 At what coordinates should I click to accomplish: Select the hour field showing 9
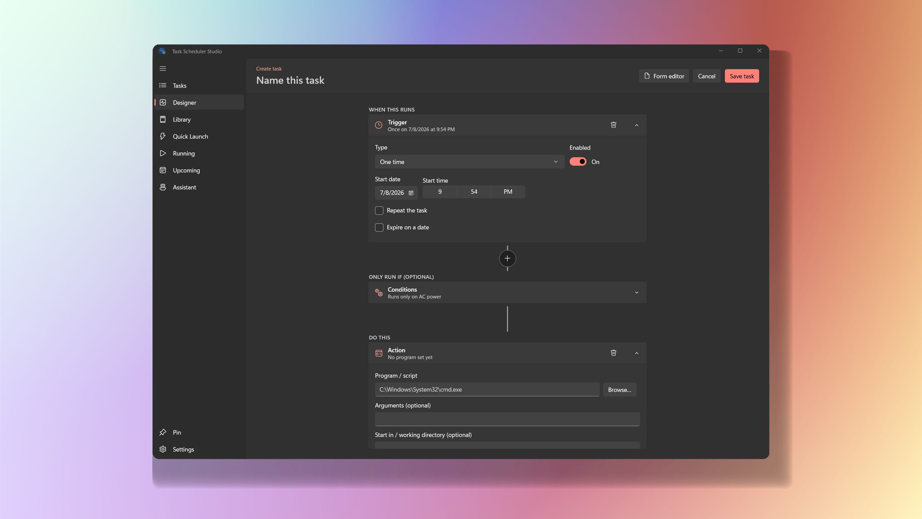point(440,192)
